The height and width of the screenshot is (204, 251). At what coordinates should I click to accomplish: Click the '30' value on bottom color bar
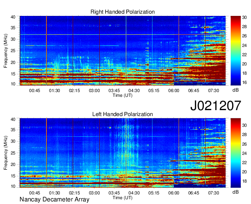244,125
